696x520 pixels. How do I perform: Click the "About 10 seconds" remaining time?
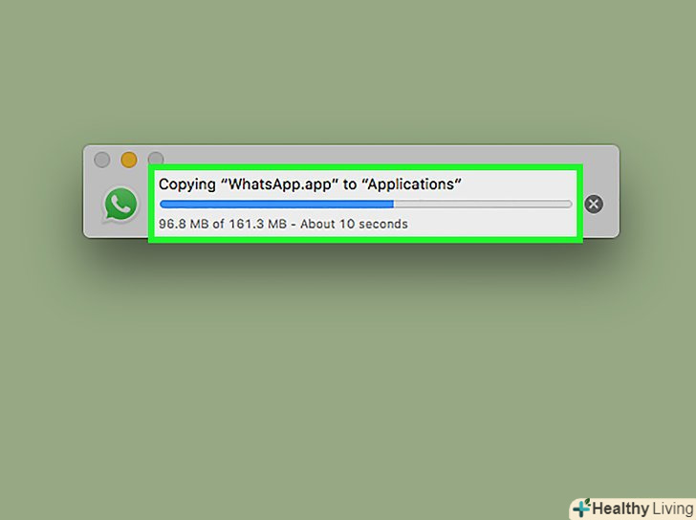point(354,224)
